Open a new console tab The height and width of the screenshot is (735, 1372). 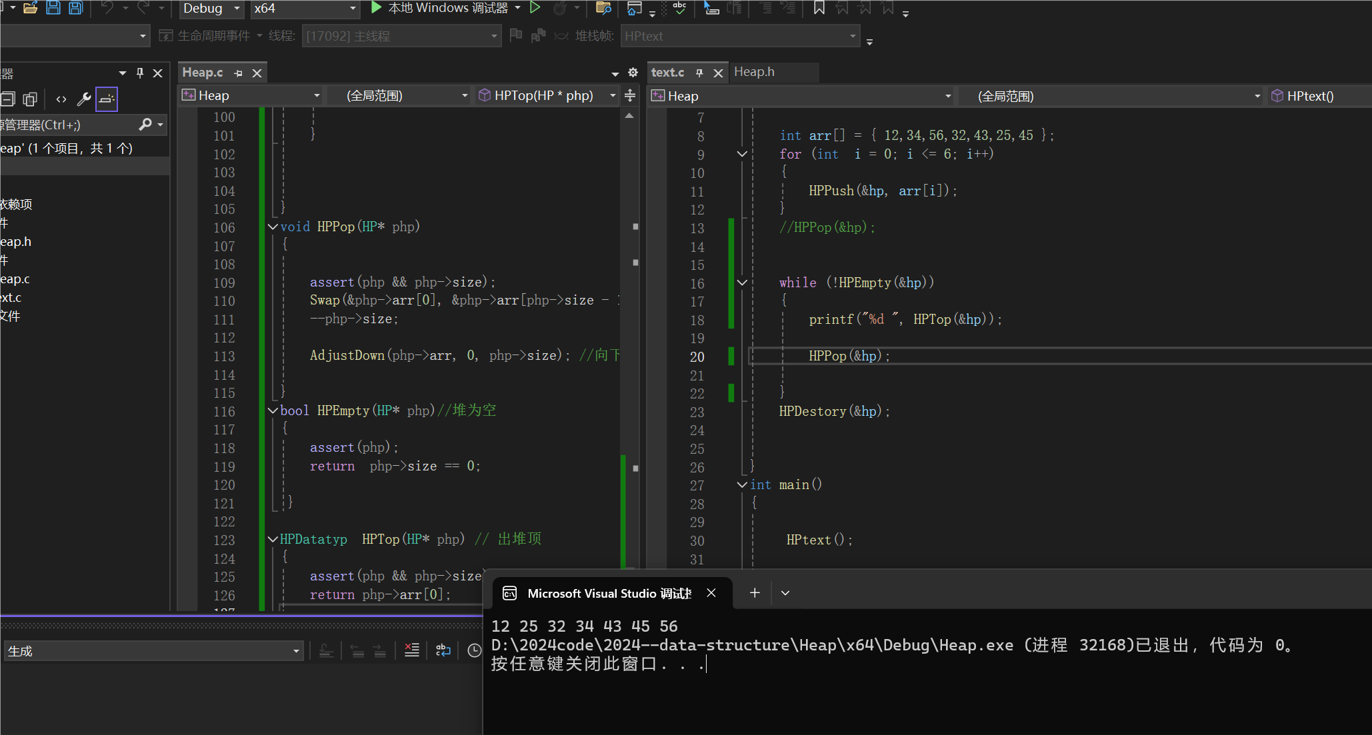755,593
